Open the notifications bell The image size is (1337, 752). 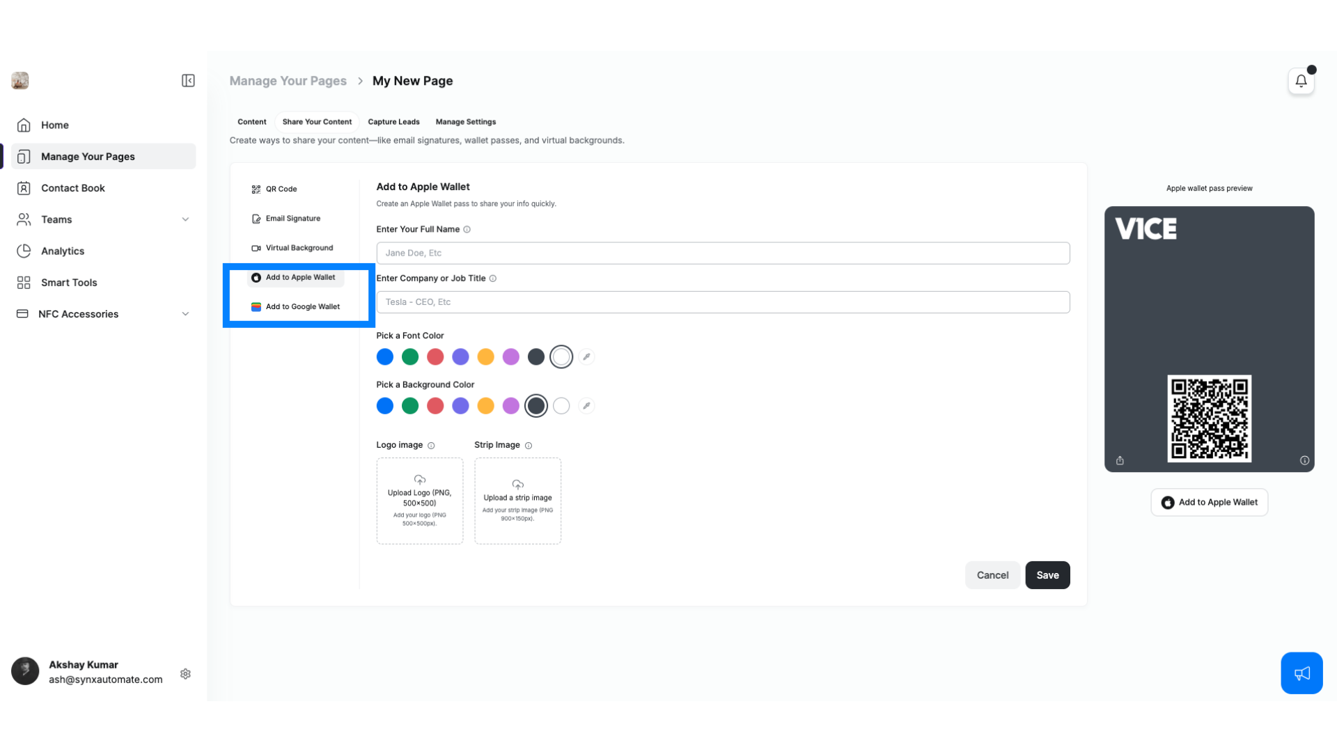pyautogui.click(x=1301, y=81)
